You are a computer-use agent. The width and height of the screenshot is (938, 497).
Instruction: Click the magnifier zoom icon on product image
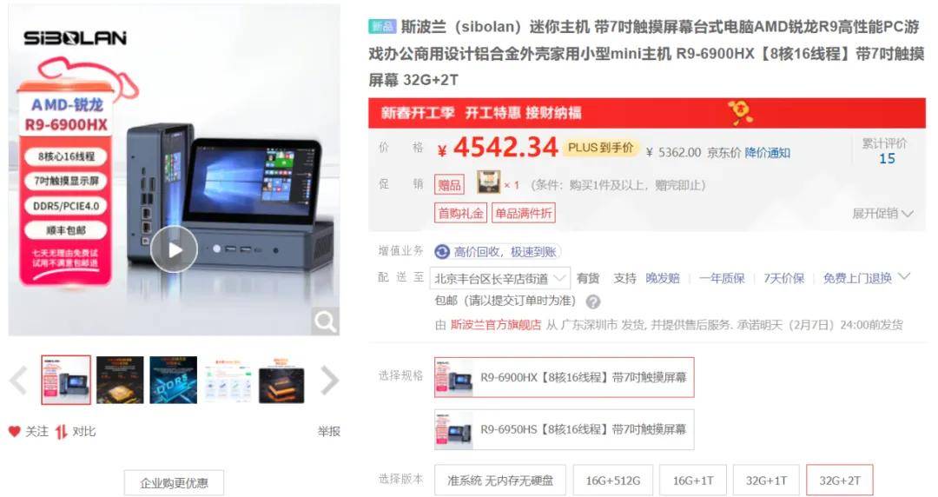[326, 321]
